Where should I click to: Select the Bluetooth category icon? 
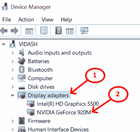(x=22, y=69)
